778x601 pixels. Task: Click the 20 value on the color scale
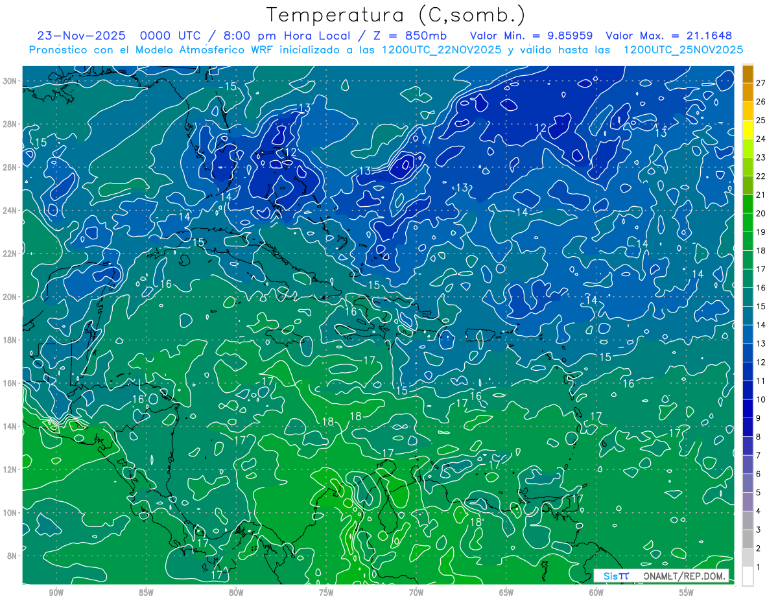(761, 213)
